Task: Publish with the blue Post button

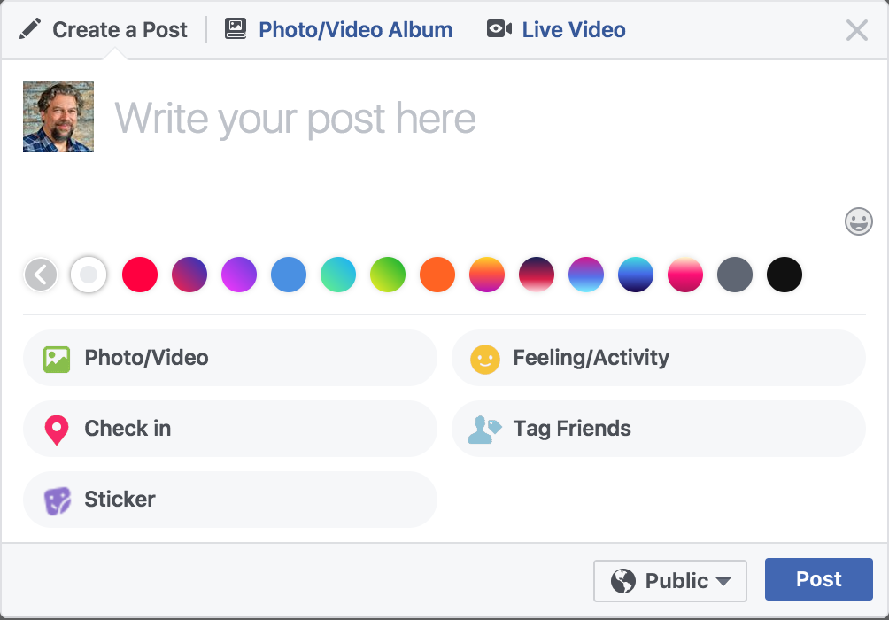Action: [x=818, y=579]
